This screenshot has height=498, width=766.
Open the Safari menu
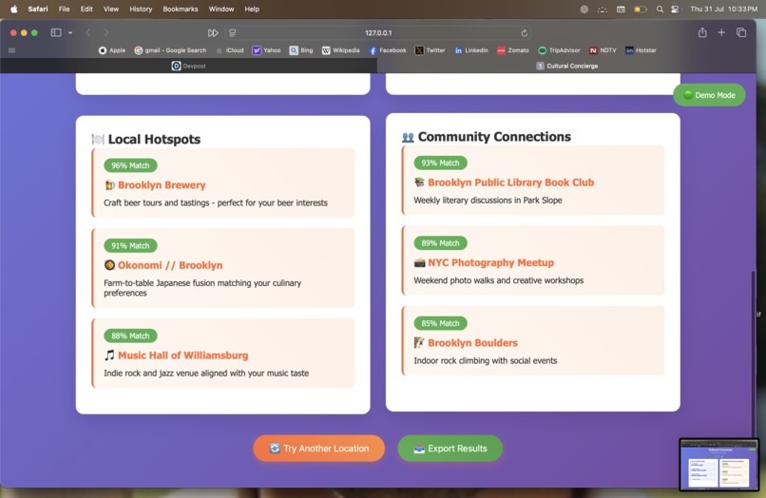[x=38, y=9]
